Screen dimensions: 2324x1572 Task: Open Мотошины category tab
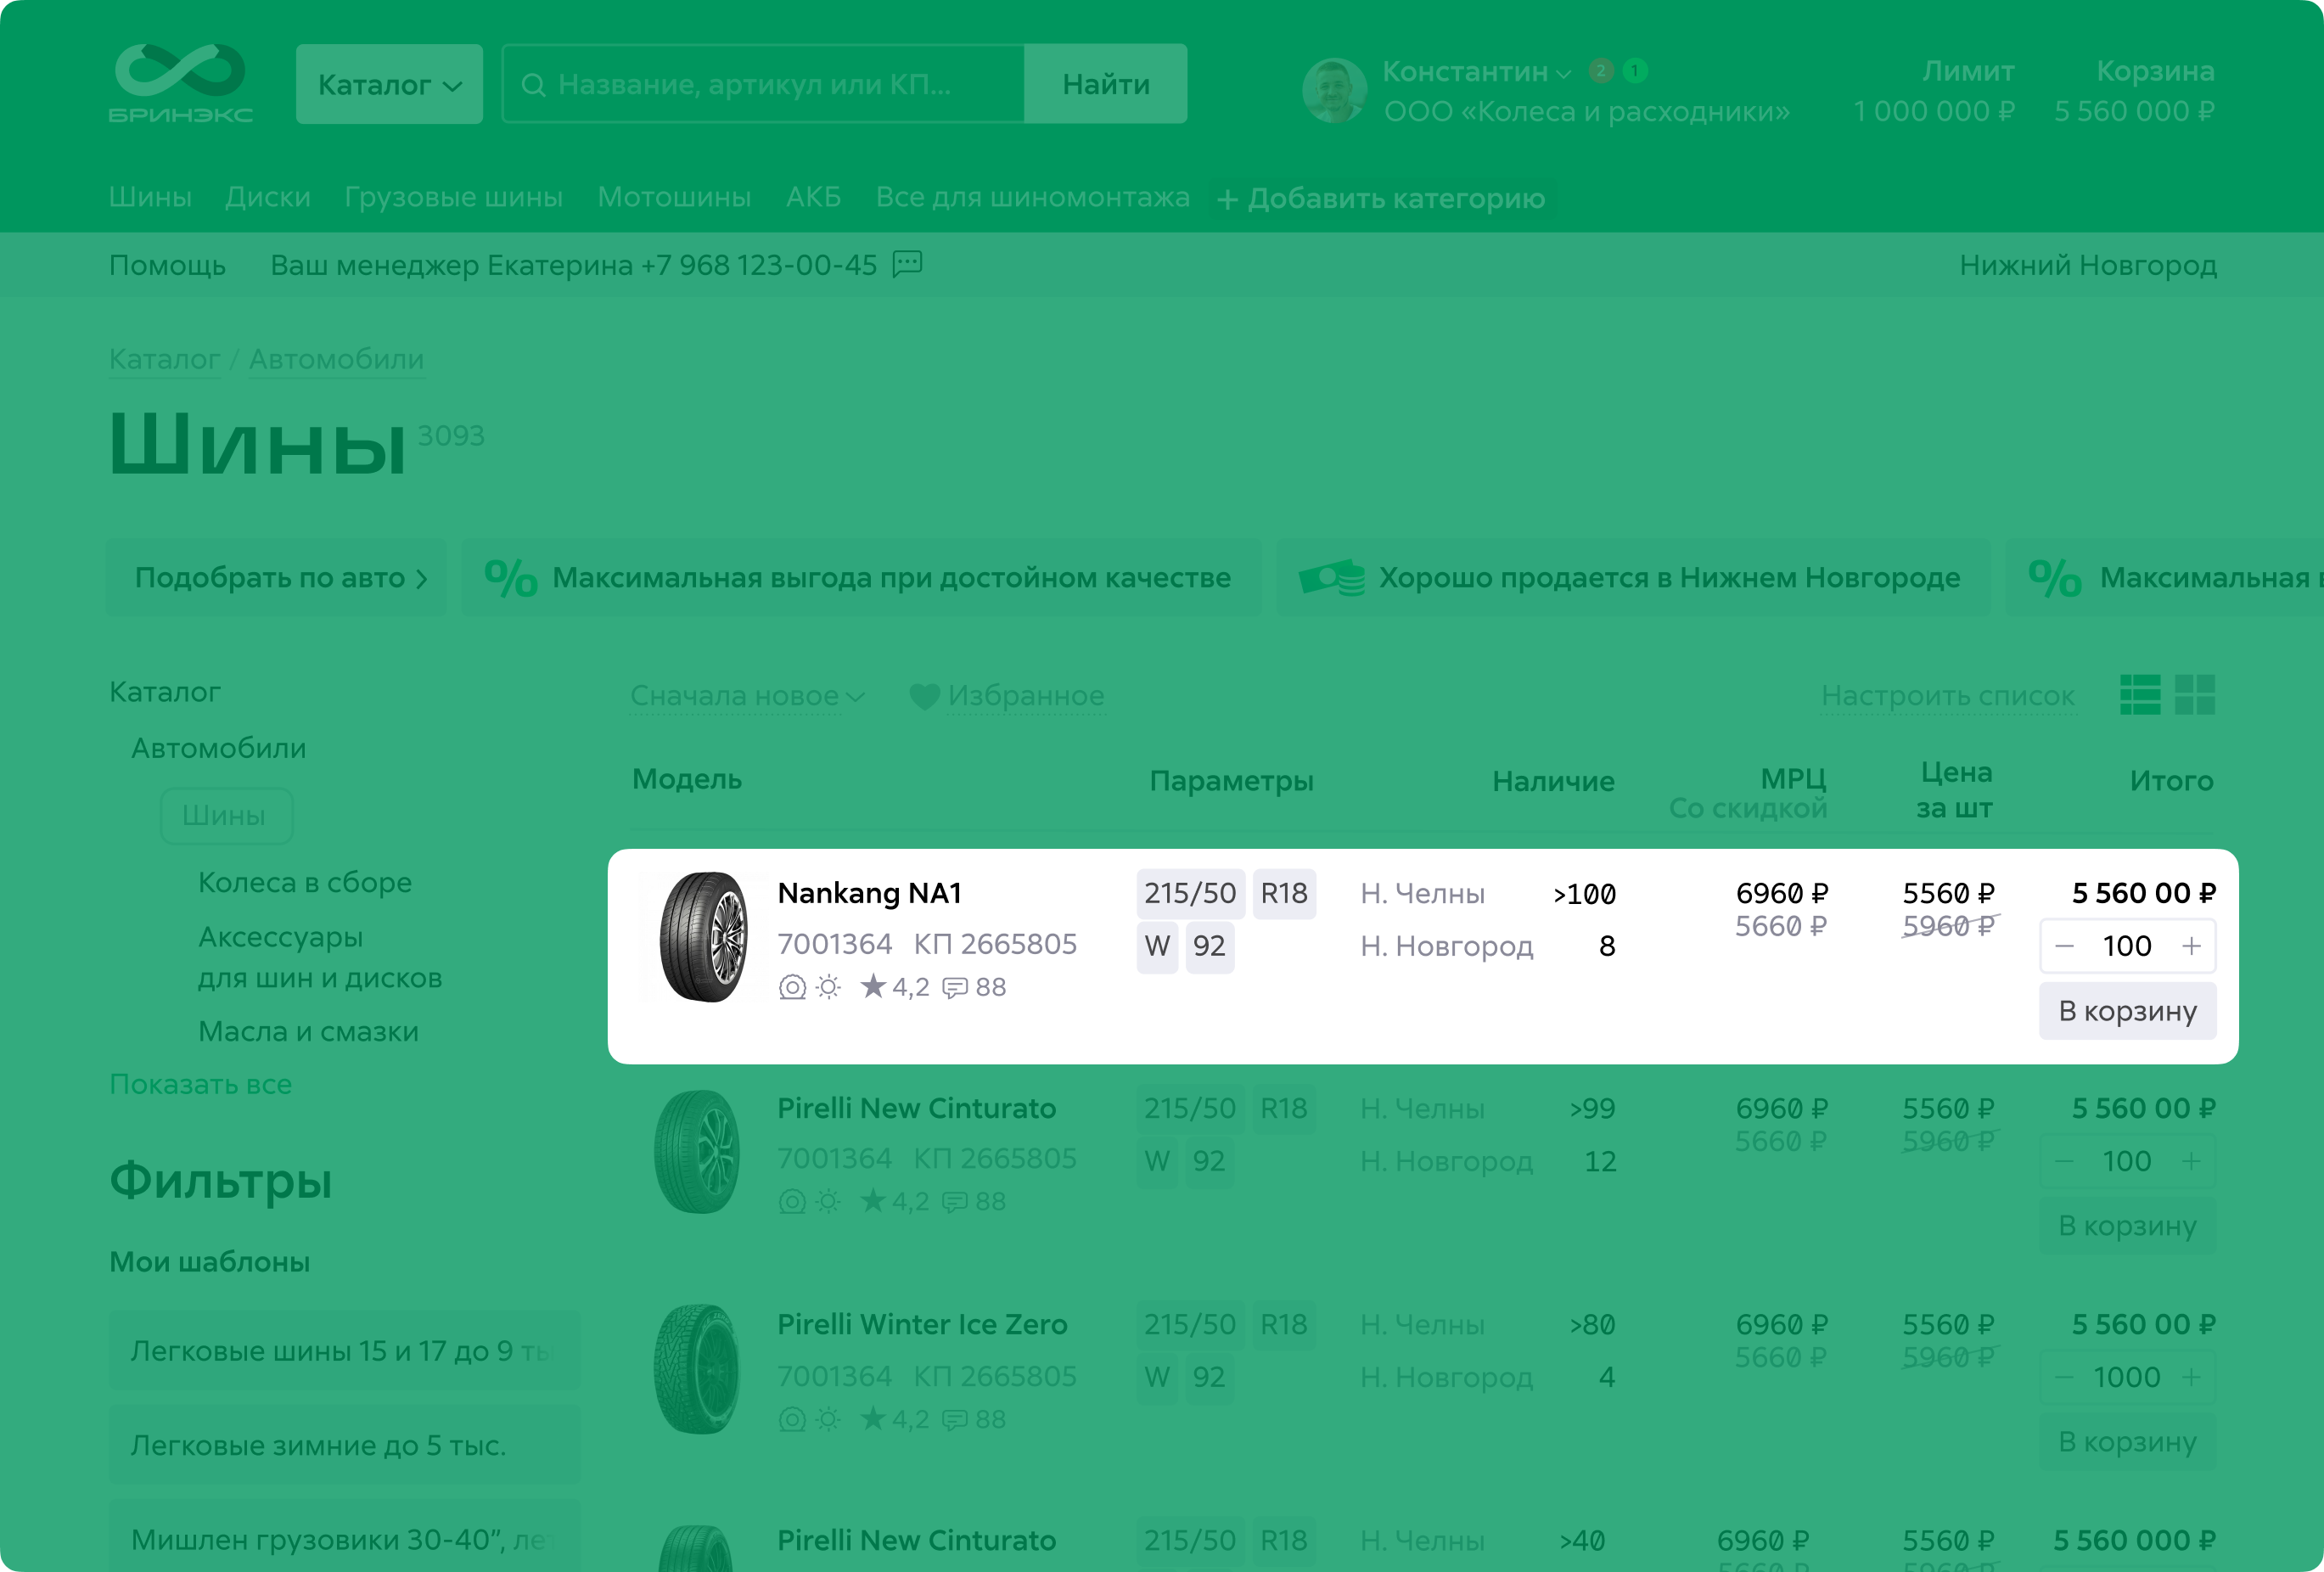click(674, 197)
